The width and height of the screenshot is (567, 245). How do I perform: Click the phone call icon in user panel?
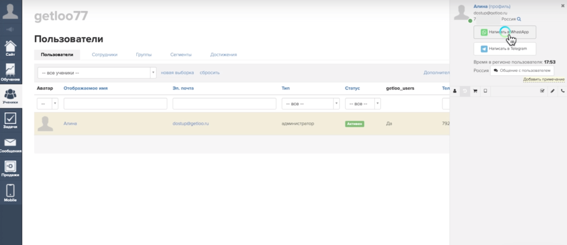click(x=563, y=91)
